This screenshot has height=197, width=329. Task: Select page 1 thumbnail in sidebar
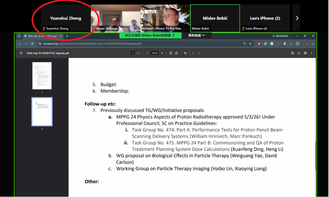[42, 76]
